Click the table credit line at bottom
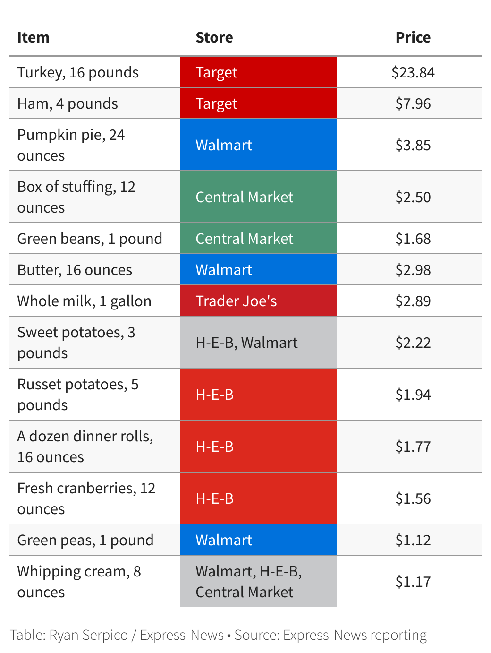This screenshot has width=491, height=653. click(x=218, y=635)
